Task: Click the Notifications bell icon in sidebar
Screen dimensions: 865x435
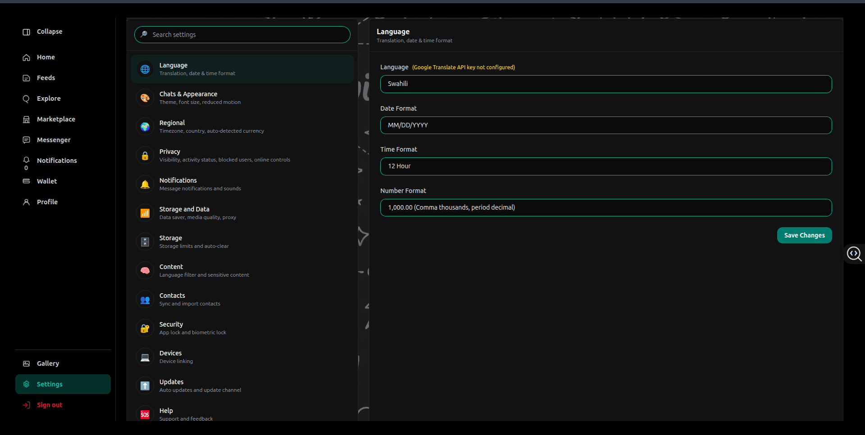Action: [x=27, y=160]
